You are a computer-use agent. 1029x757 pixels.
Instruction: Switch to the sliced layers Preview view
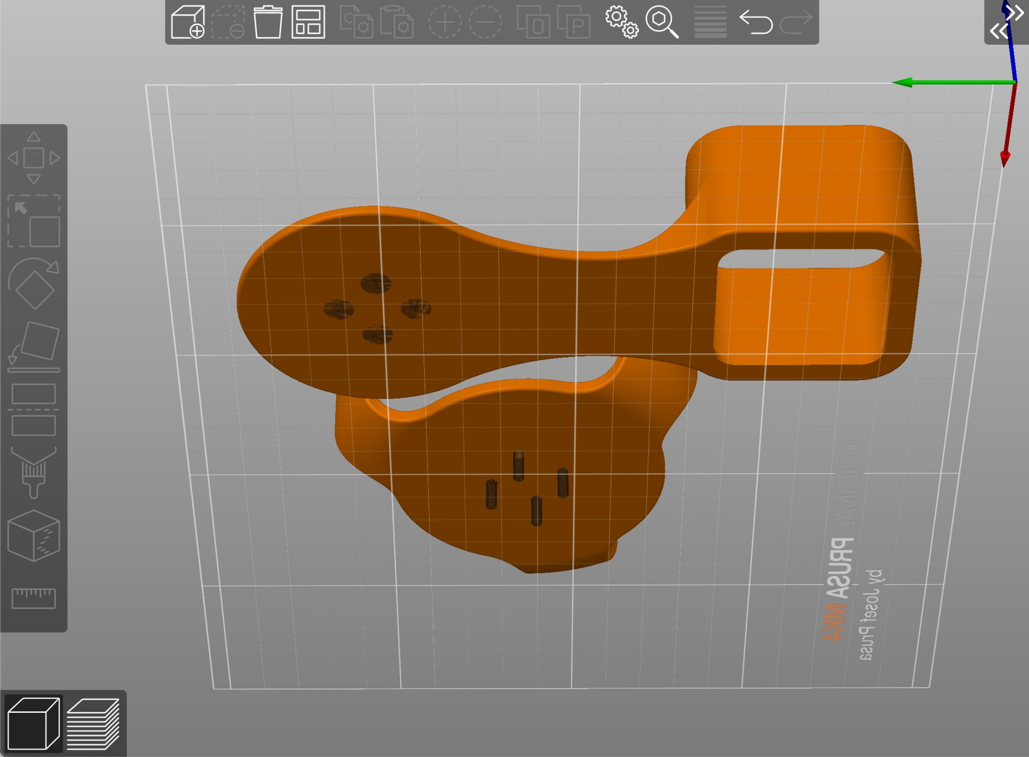tap(93, 723)
